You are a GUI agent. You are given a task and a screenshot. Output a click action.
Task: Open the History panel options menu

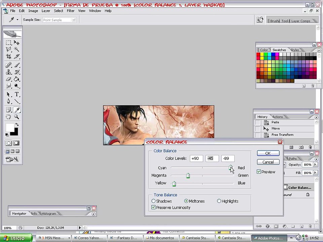(x=316, y=117)
